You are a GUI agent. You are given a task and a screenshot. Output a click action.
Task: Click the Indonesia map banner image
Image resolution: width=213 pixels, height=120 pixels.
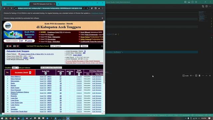click(x=13, y=35)
